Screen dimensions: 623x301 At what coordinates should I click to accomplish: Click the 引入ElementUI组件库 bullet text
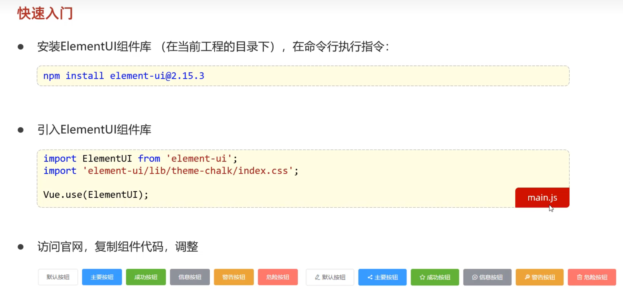tap(94, 129)
